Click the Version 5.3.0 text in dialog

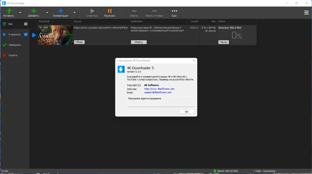click(x=134, y=72)
